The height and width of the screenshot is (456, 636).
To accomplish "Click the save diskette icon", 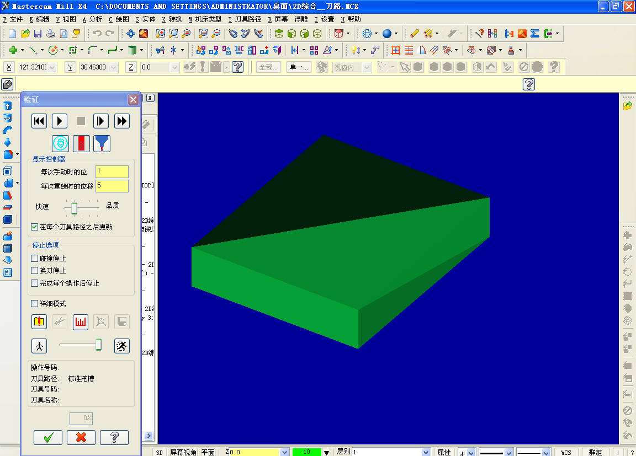I will (x=38, y=34).
